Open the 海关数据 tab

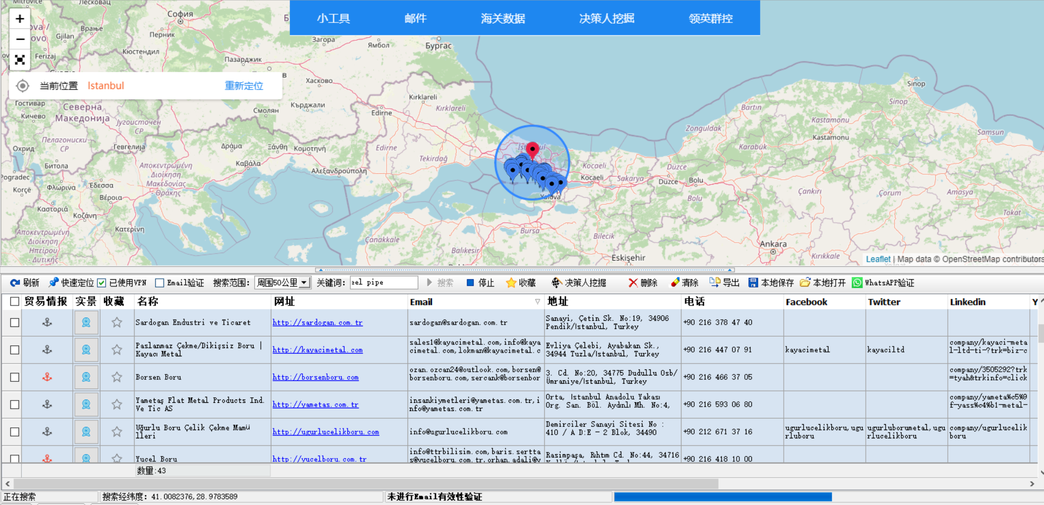[503, 18]
